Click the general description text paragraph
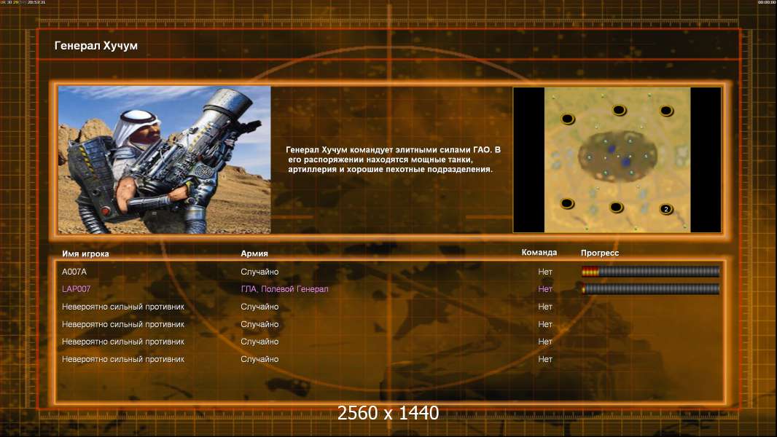777x437 pixels. [x=393, y=160]
